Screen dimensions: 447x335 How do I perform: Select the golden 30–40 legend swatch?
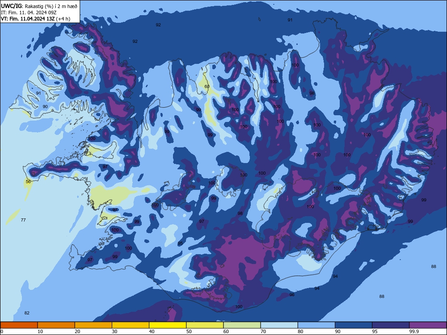click(131, 325)
